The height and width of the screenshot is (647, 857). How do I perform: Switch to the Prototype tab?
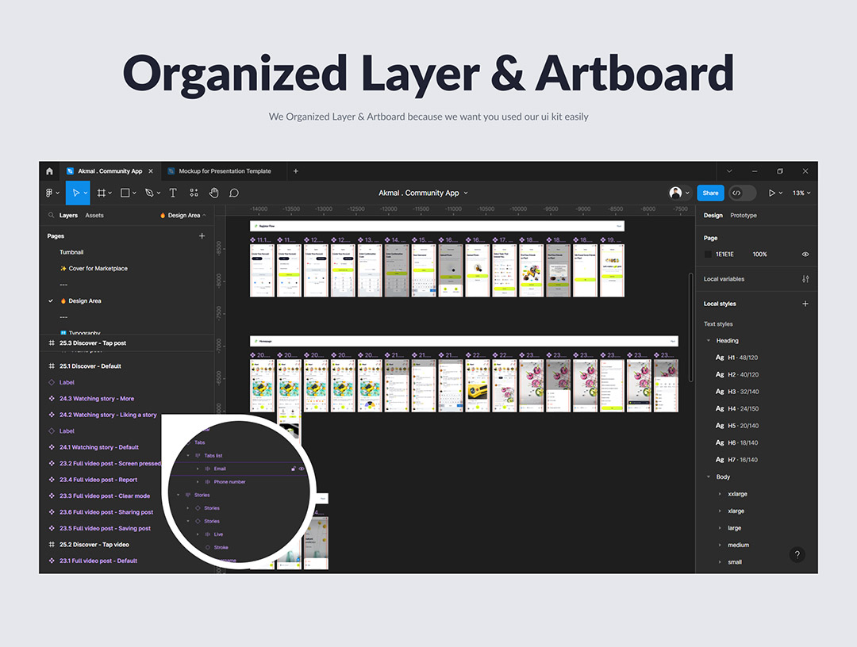click(744, 216)
